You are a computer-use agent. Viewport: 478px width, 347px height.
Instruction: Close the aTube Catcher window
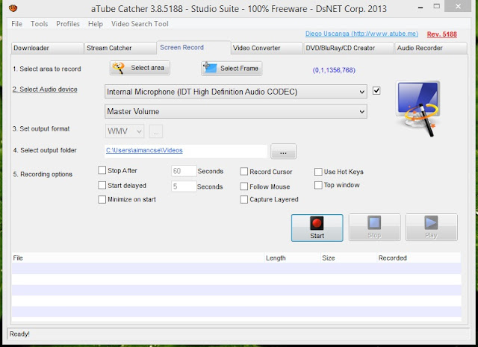coord(458,6)
